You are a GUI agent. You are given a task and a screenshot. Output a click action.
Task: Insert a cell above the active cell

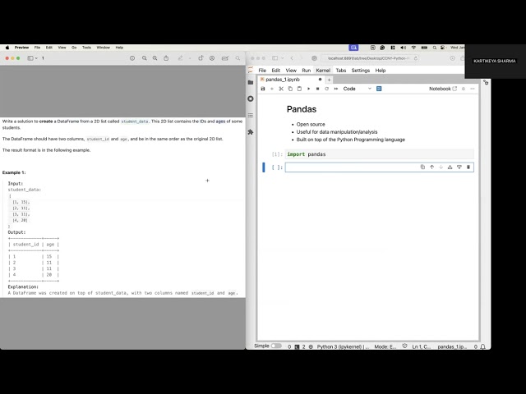point(450,167)
